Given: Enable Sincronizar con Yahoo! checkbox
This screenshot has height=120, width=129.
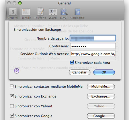Looking at the screenshot, I should (x=12, y=106).
